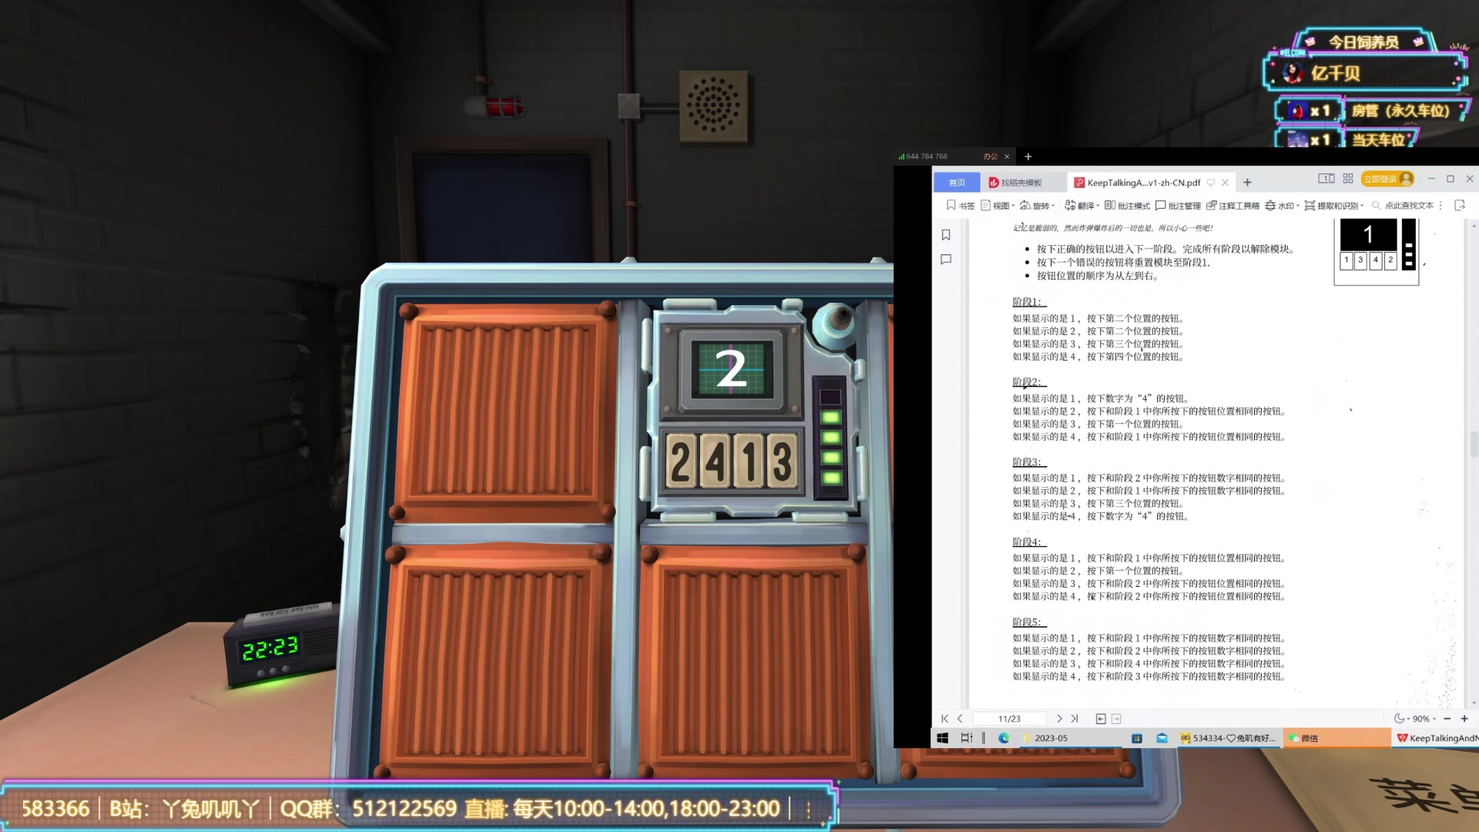Add a new document tab in WPS
Screen dimensions: 1479x832
pyautogui.click(x=1247, y=183)
